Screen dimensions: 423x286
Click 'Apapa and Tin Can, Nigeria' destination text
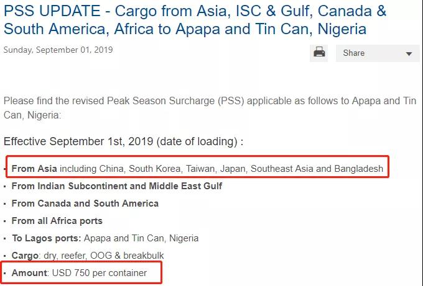click(141, 238)
